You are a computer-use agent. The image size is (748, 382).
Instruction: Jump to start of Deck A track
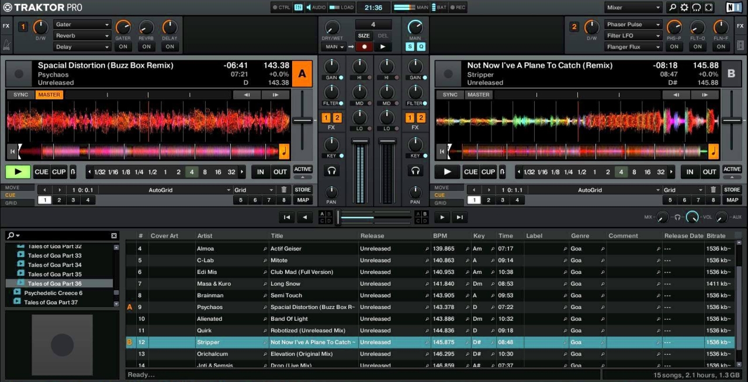coord(12,151)
